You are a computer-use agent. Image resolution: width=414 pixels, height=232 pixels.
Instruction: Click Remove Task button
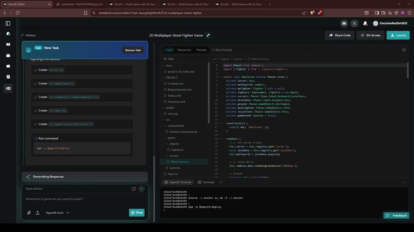pyautogui.click(x=133, y=50)
